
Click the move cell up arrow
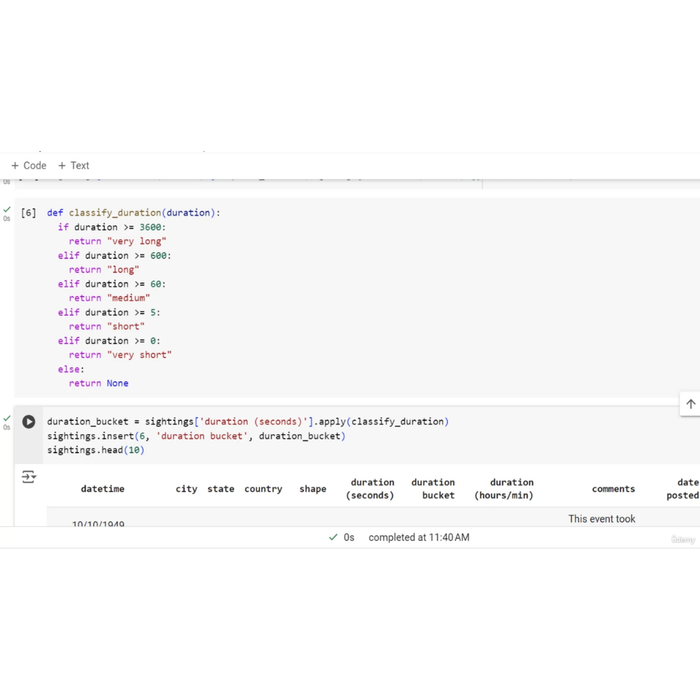(690, 404)
